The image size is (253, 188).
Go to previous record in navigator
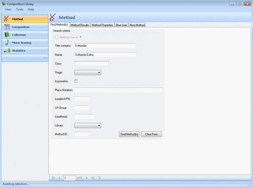59,178
